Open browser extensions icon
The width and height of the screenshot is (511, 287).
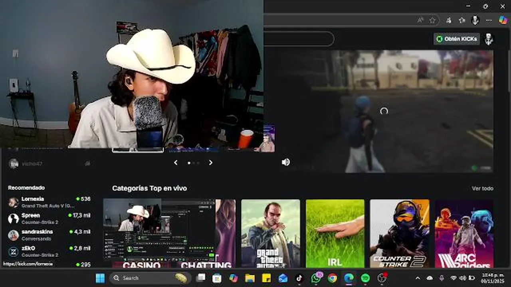[449, 20]
